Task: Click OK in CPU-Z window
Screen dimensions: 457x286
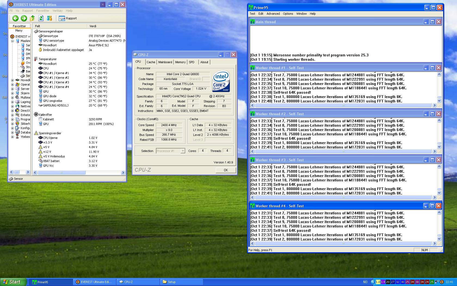Action: 226,170
